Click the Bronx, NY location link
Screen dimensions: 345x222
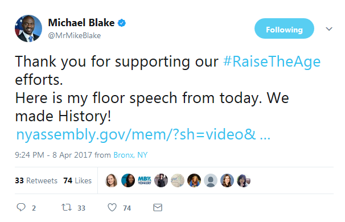pos(130,155)
